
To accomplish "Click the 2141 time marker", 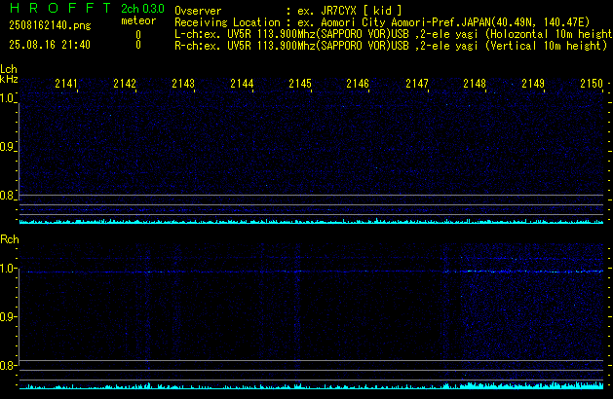I will (x=66, y=84).
